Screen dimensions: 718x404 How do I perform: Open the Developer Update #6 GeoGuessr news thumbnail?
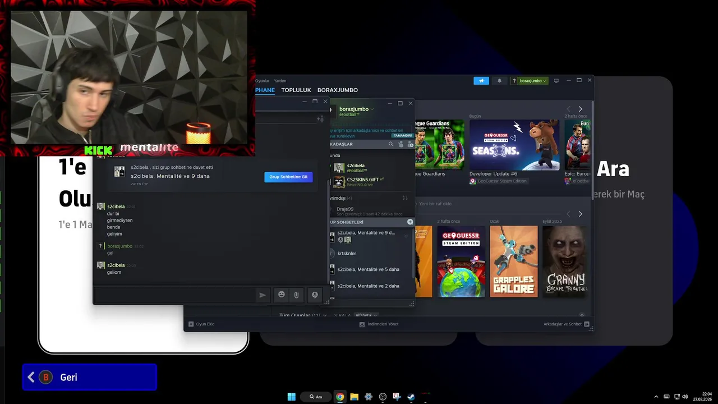pyautogui.click(x=514, y=145)
